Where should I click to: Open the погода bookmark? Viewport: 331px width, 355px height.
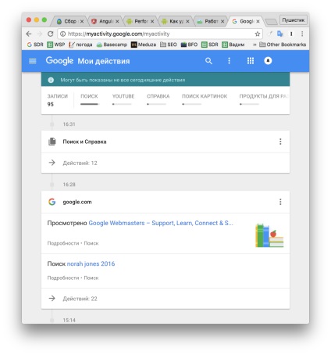[x=80, y=45]
